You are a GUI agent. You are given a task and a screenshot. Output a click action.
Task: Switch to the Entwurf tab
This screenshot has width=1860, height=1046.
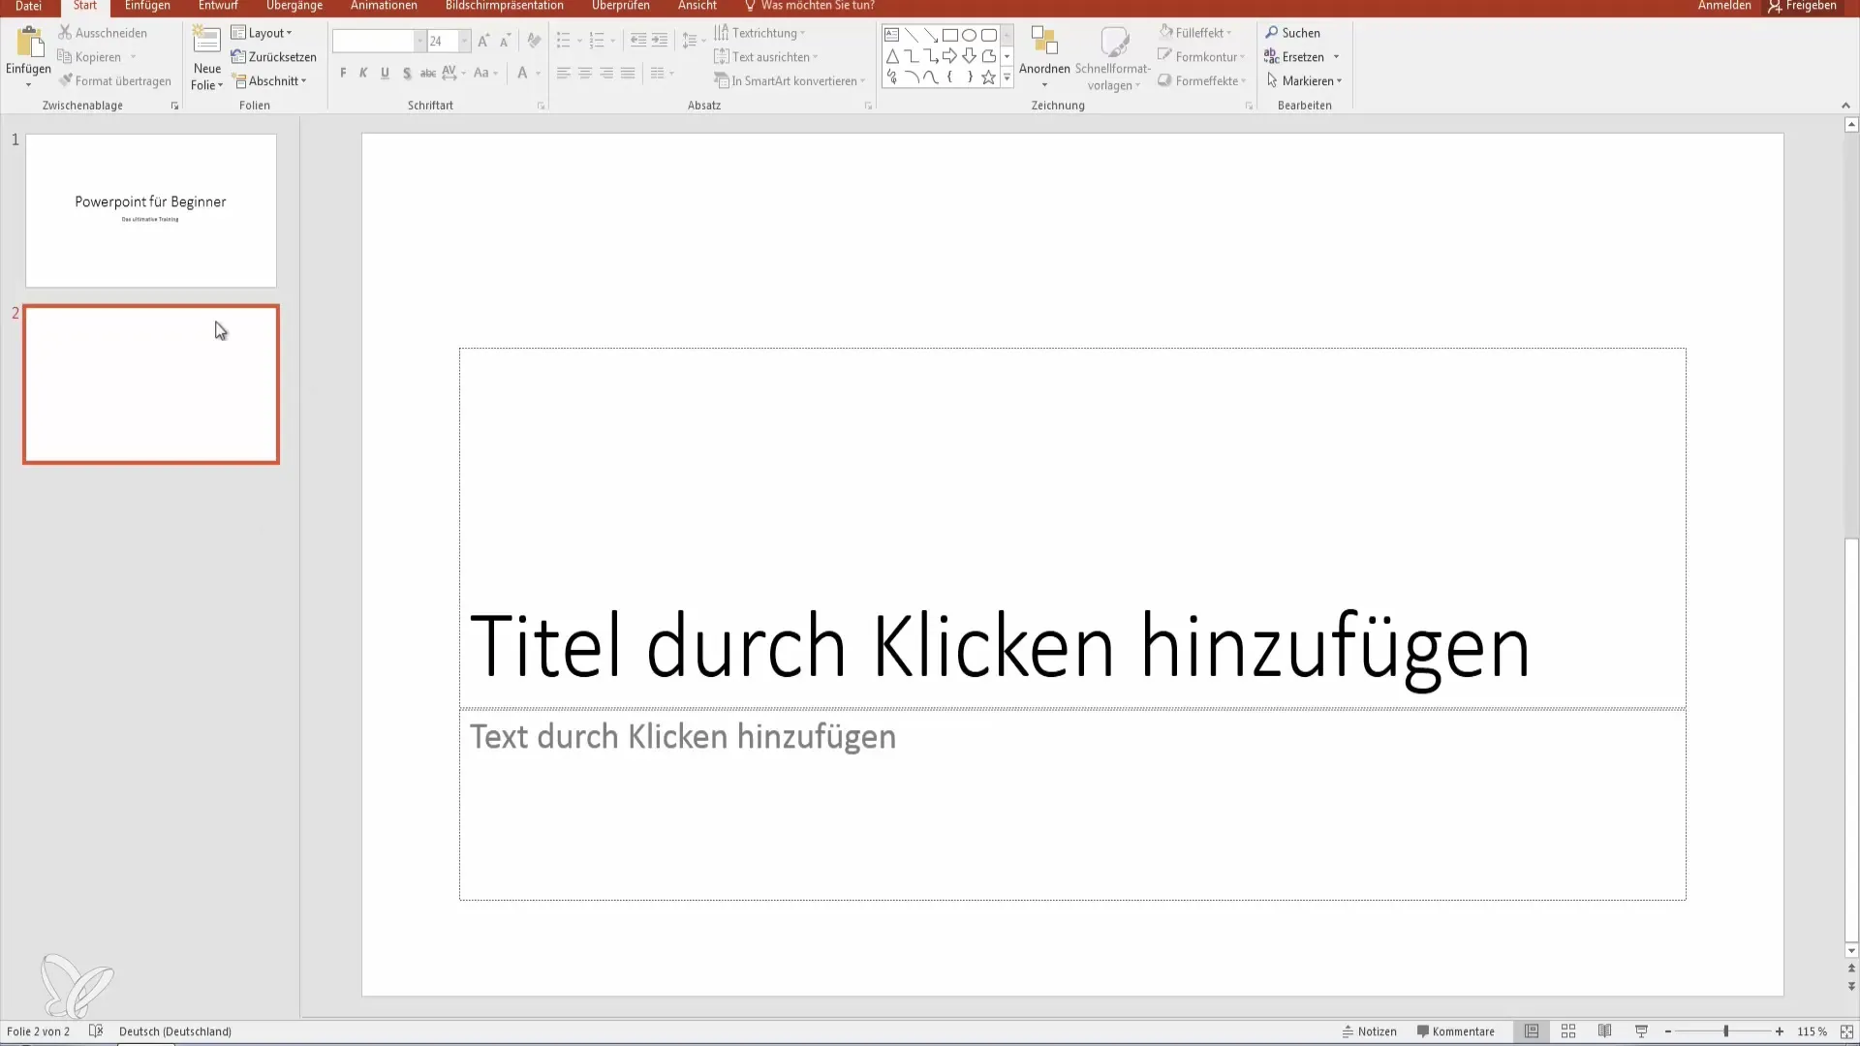click(x=218, y=6)
